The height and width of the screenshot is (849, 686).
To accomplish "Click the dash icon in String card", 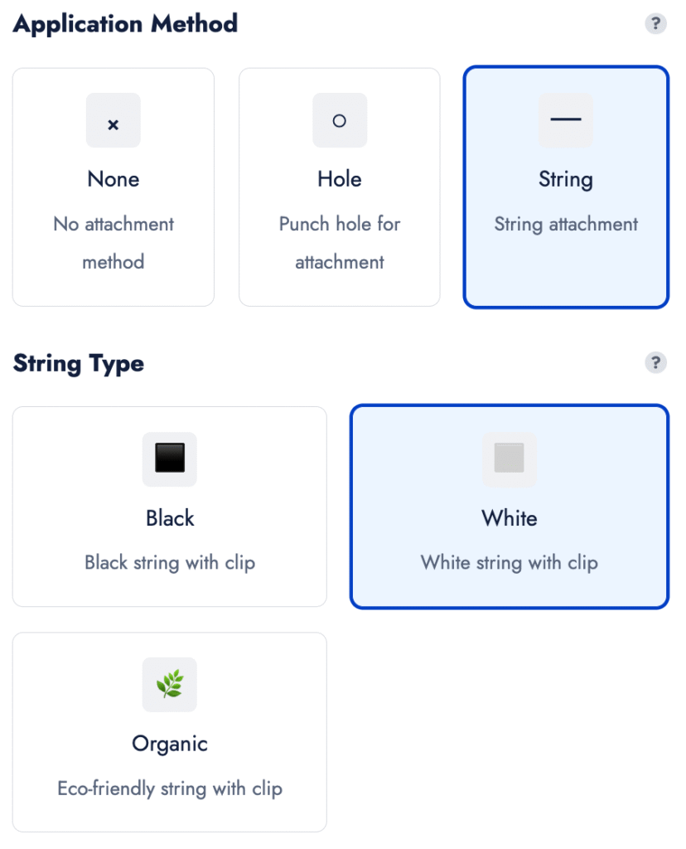I will (566, 120).
